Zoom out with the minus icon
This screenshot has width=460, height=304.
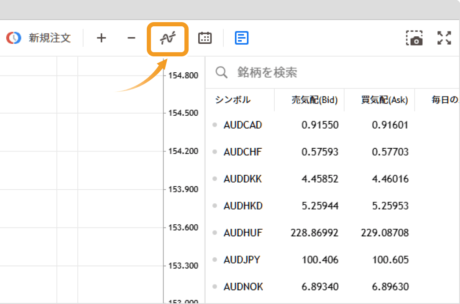click(x=131, y=38)
